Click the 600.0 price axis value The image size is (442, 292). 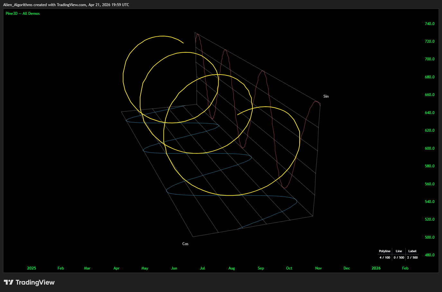click(x=429, y=148)
